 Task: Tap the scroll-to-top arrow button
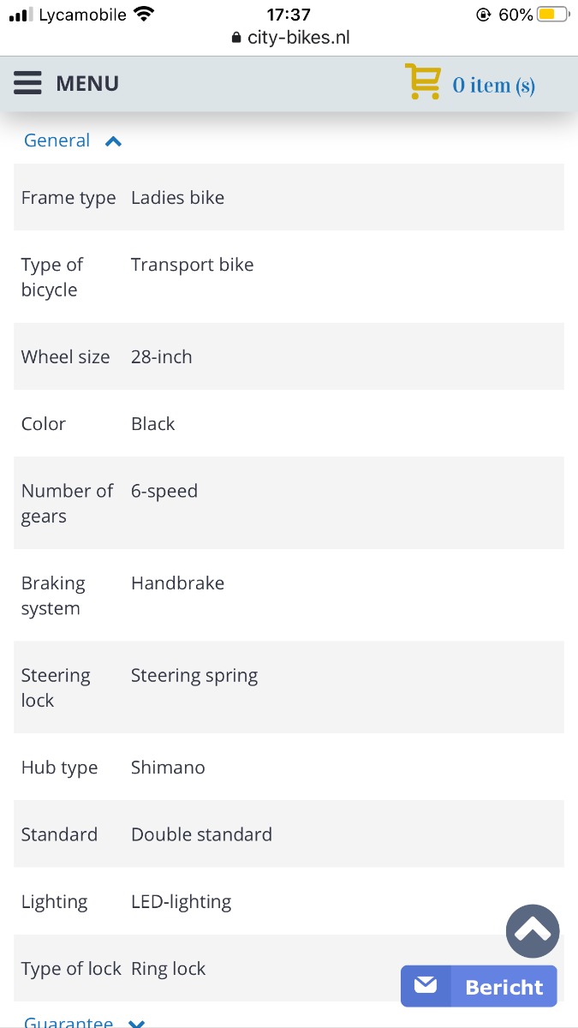533,931
